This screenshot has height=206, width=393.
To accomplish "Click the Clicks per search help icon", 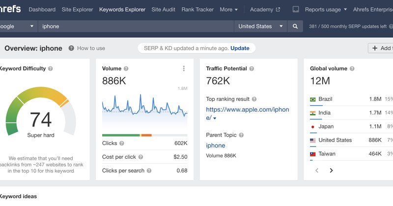I will tap(149, 171).
